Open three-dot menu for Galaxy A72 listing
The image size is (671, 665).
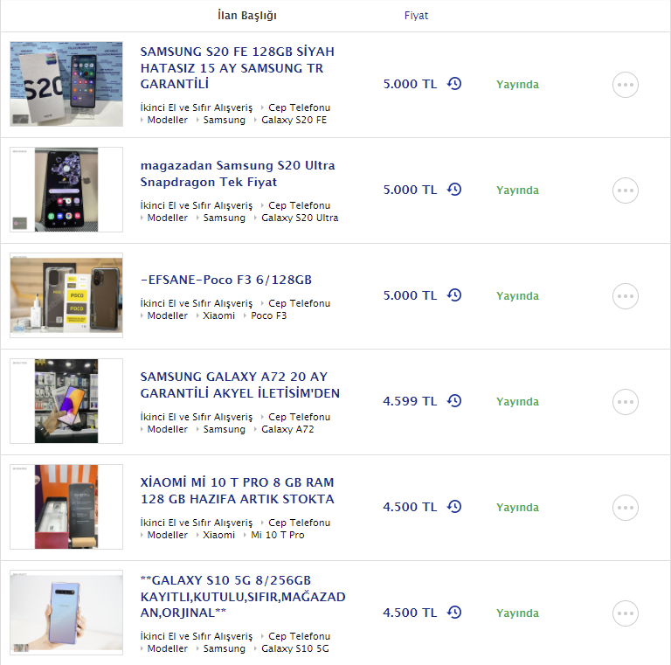click(626, 402)
